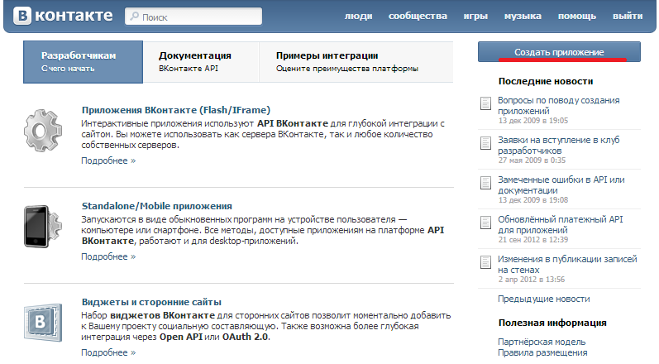Image resolution: width=659 pixels, height=364 pixels.
Task: Switch to the Документация tab
Action: 201,62
